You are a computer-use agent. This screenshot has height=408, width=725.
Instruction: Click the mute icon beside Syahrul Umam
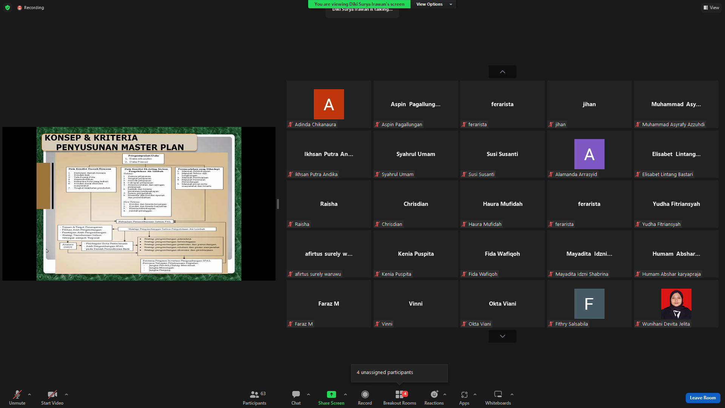coord(377,175)
